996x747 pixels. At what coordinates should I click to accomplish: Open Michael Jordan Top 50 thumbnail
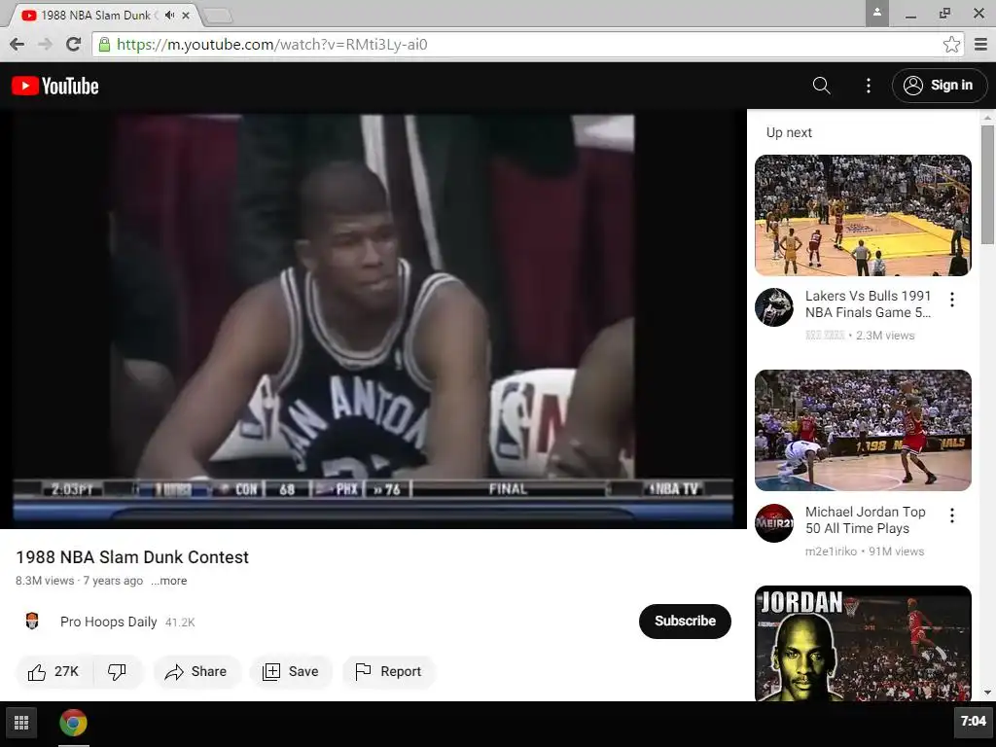[863, 431]
